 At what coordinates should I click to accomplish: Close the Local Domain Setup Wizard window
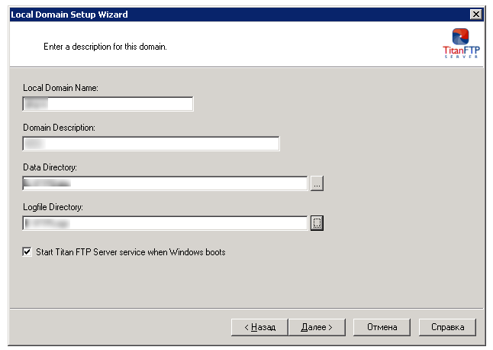[x=476, y=15]
